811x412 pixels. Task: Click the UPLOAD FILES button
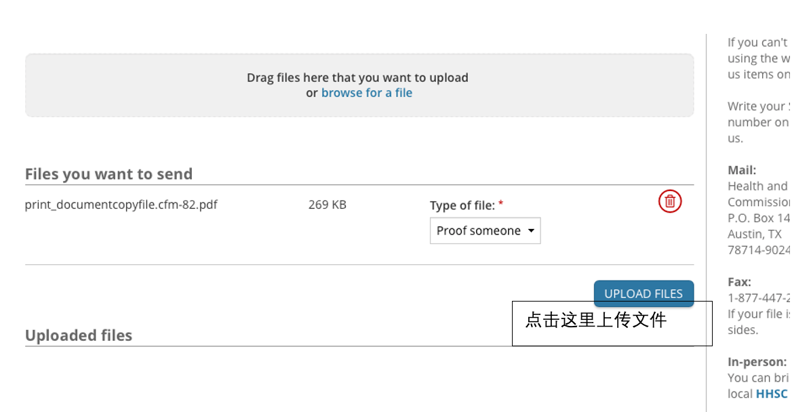(x=644, y=293)
